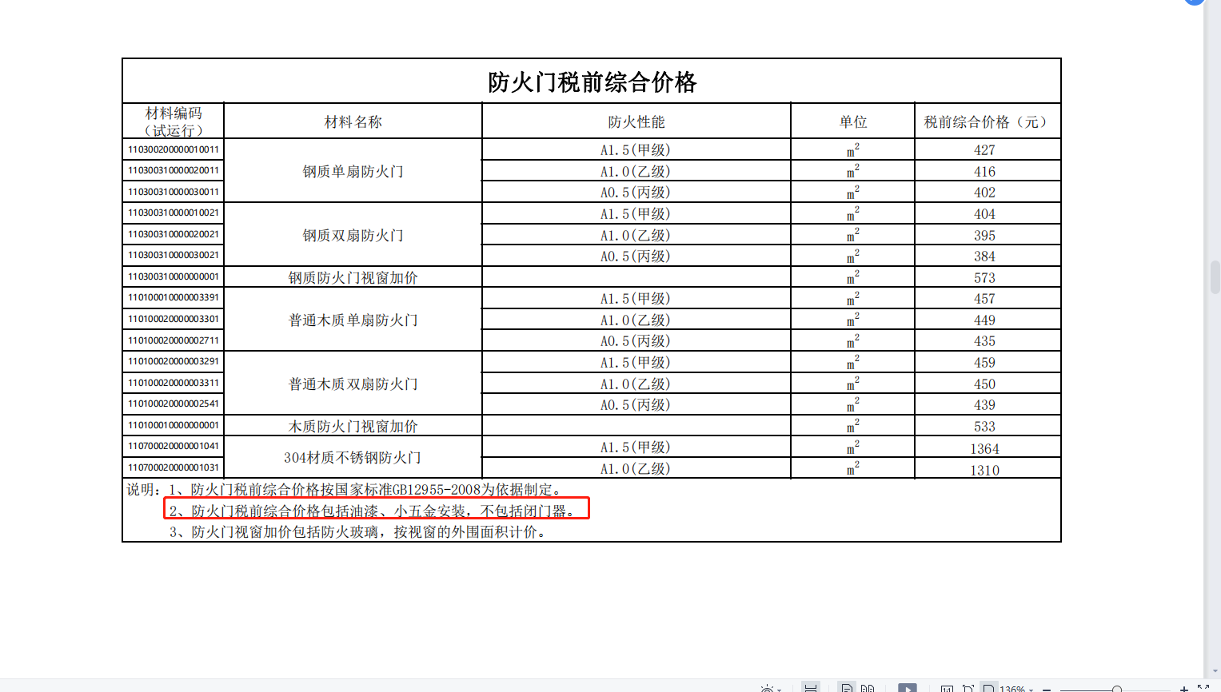Open the 136% zoom level dropdown
The height and width of the screenshot is (692, 1221).
point(1016,689)
